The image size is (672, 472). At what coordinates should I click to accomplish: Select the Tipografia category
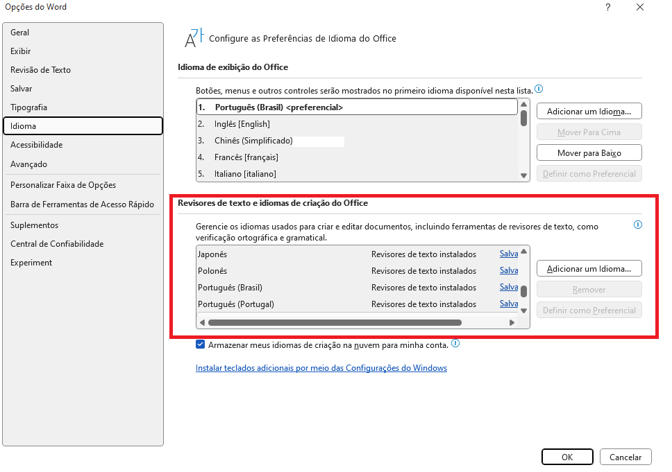pyautogui.click(x=83, y=107)
